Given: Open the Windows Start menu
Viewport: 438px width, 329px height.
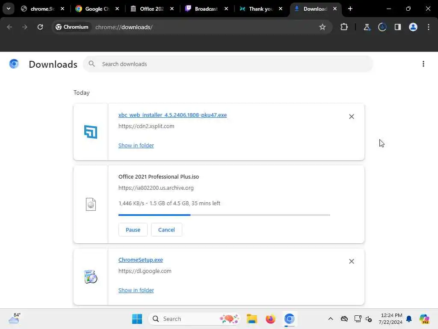Looking at the screenshot, I should point(137,319).
